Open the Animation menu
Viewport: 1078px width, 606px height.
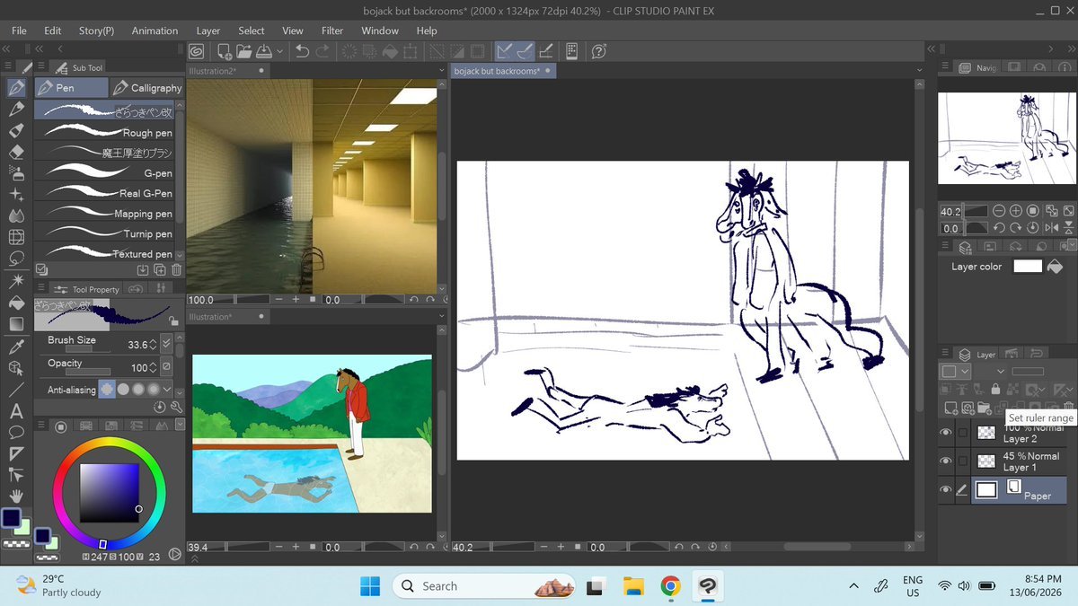click(155, 31)
